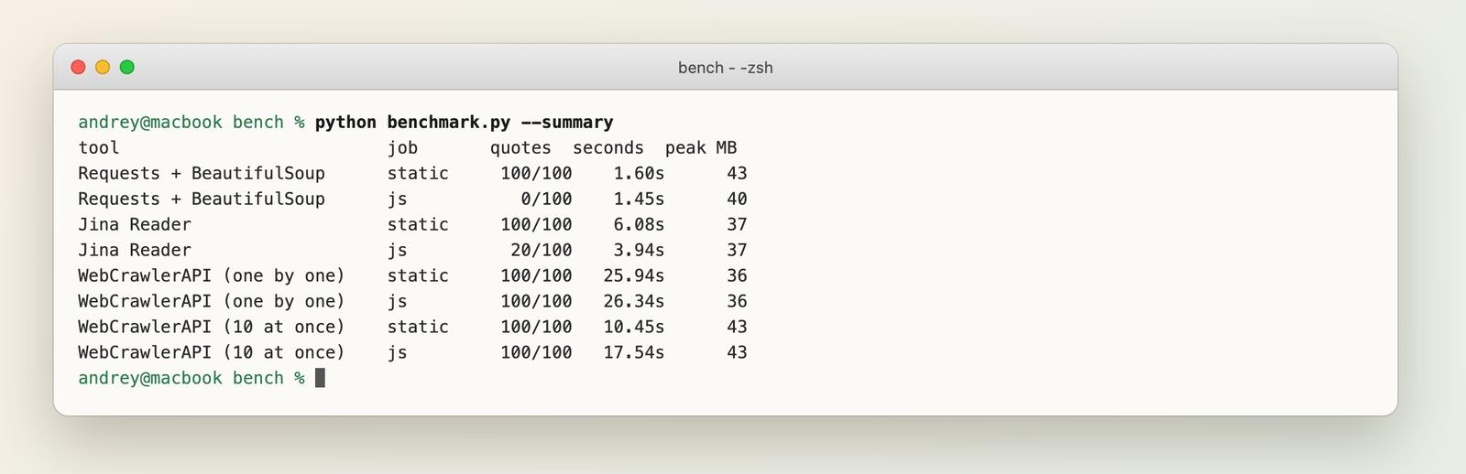Click the '17.54s' seconds value
This screenshot has width=1466, height=474.
634,353
